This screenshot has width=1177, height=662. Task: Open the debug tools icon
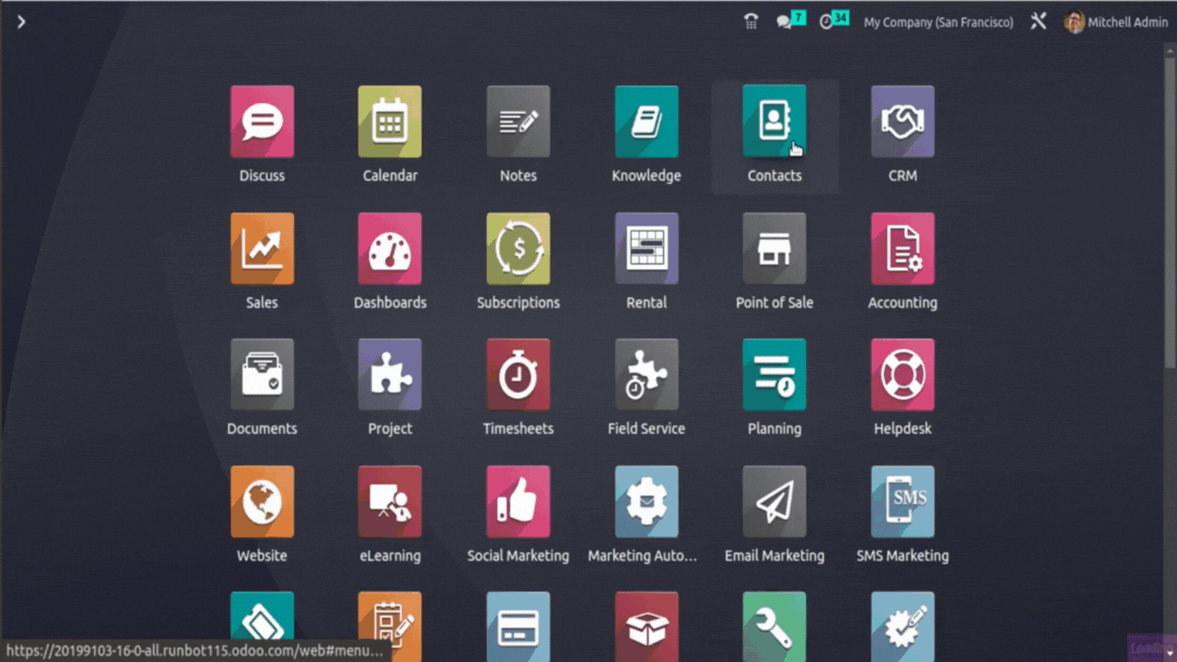click(x=1038, y=21)
